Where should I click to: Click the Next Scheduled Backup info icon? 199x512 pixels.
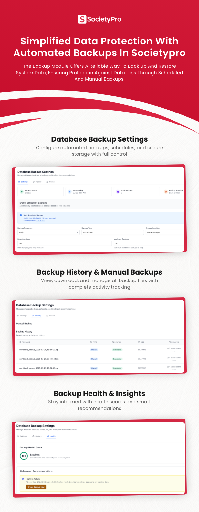(21, 215)
